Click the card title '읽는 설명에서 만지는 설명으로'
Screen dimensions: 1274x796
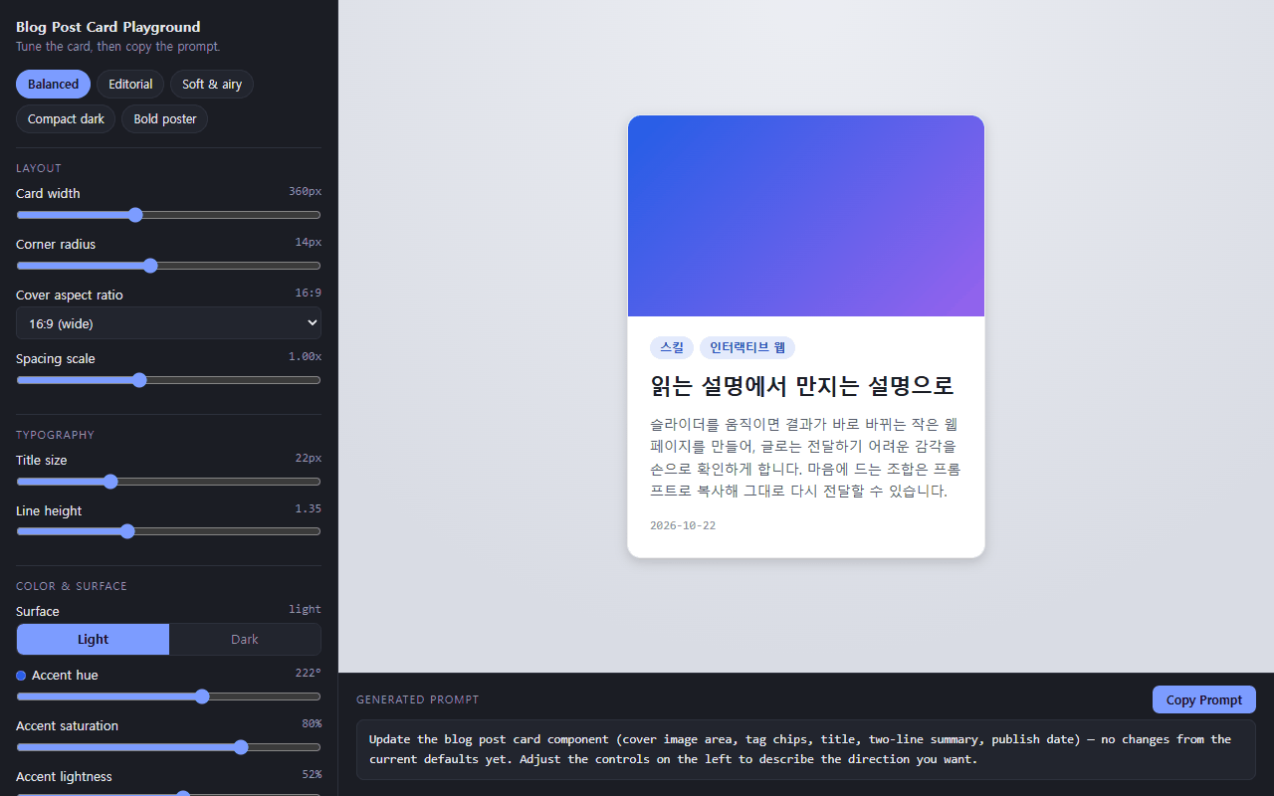tap(802, 385)
